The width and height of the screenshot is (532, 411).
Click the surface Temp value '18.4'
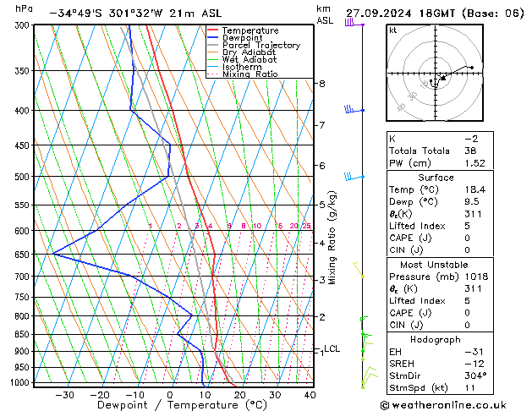pyautogui.click(x=474, y=189)
